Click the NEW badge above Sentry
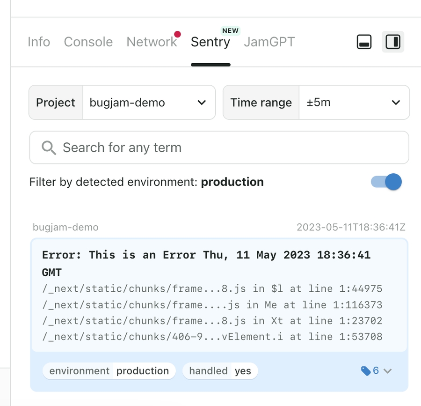Viewport: 421px width, 406px height. [x=230, y=30]
